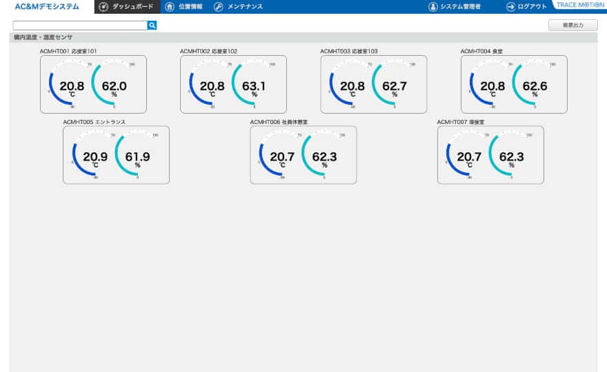This screenshot has width=607, height=372.
Task: Select the ACMHT006 社員休憩室 sensor card
Action: 303,155
